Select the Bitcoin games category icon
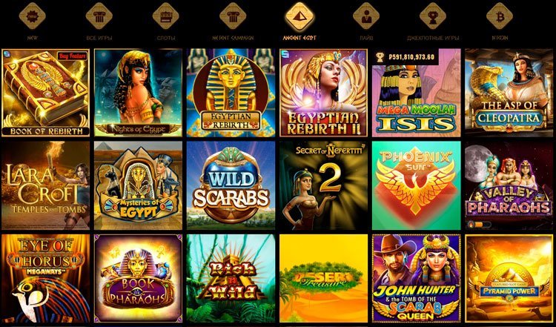Image resolution: width=556 pixels, height=327 pixels. (500, 16)
